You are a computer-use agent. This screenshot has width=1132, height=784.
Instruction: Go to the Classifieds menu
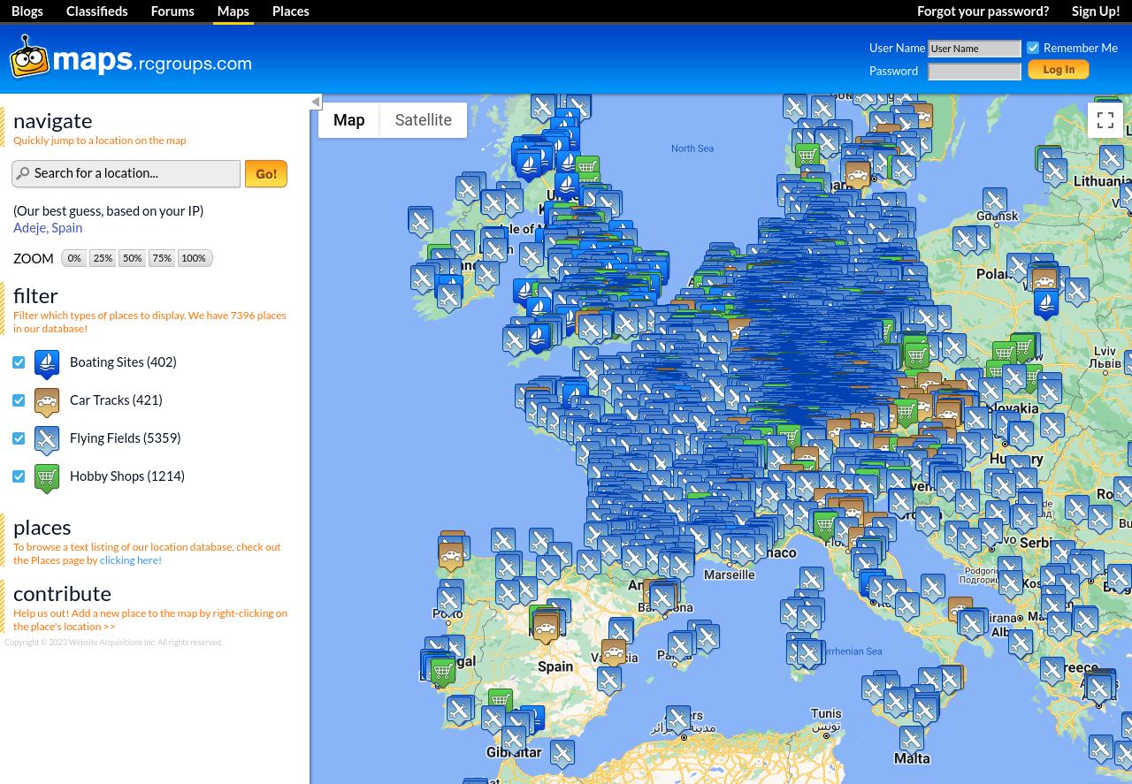[96, 11]
